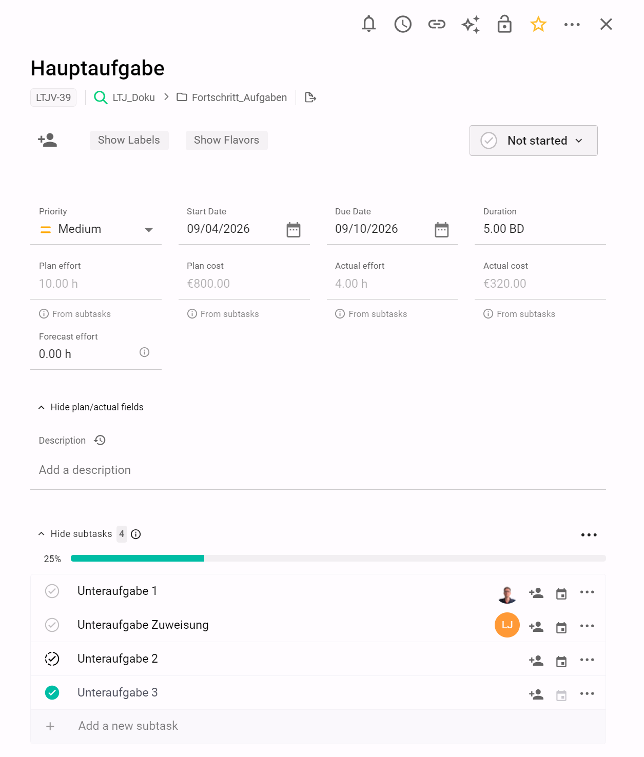The height and width of the screenshot is (757, 644).
Task: Click the Show Labels button
Action: (129, 140)
